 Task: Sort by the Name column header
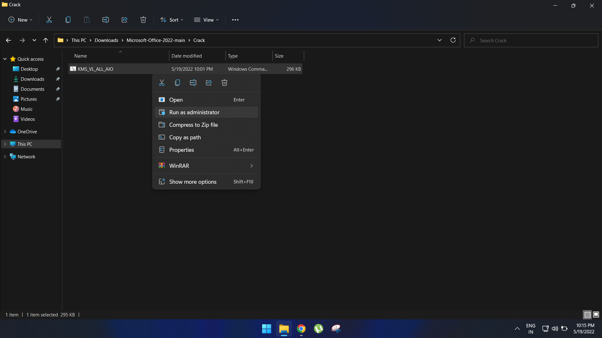119,56
